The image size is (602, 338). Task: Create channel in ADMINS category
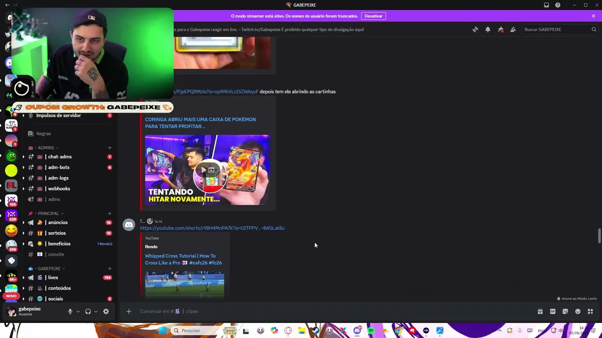point(110,148)
